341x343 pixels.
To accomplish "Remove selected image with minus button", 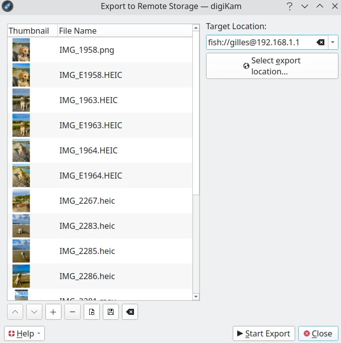I will (72, 312).
